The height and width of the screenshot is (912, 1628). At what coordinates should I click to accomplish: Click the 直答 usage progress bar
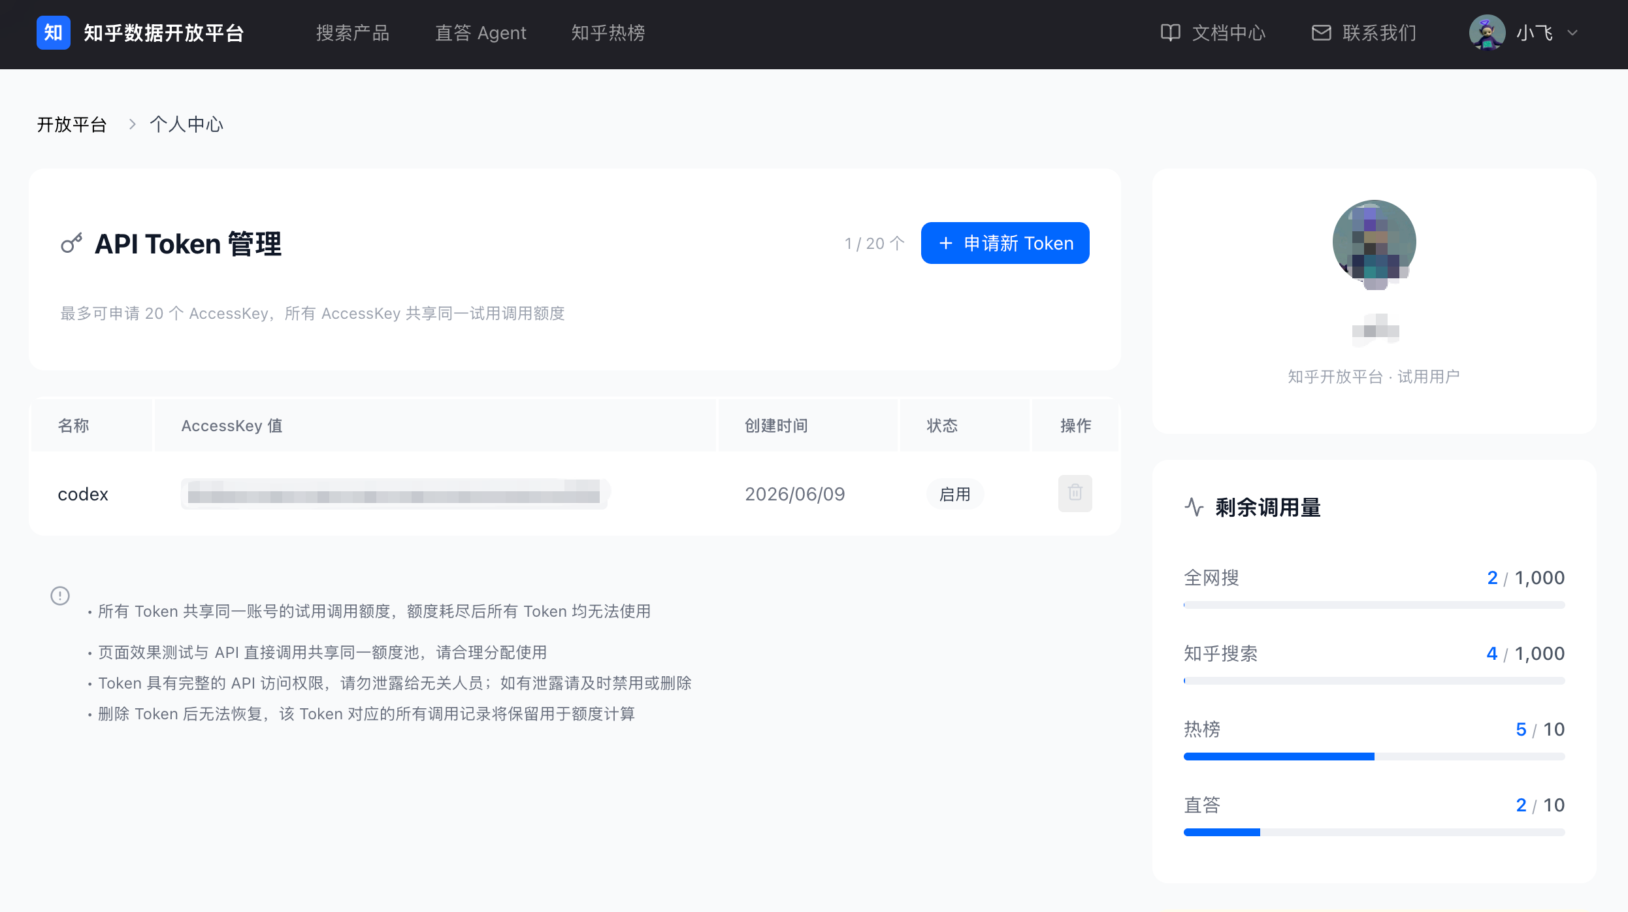[1374, 832]
